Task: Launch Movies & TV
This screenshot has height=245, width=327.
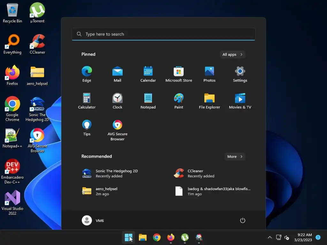Action: tap(240, 101)
